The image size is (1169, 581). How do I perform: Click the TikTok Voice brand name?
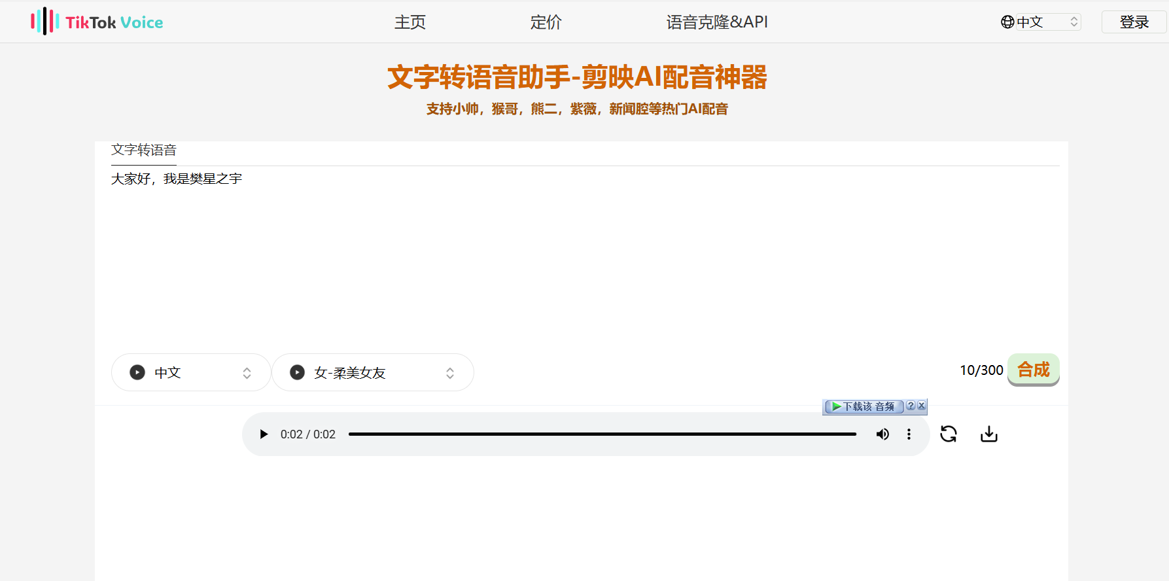(x=114, y=22)
